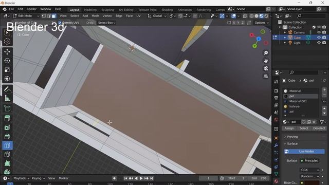Image resolution: width=329 pixels, height=185 pixels.
Task: Enable edge select mode
Action: point(49,16)
